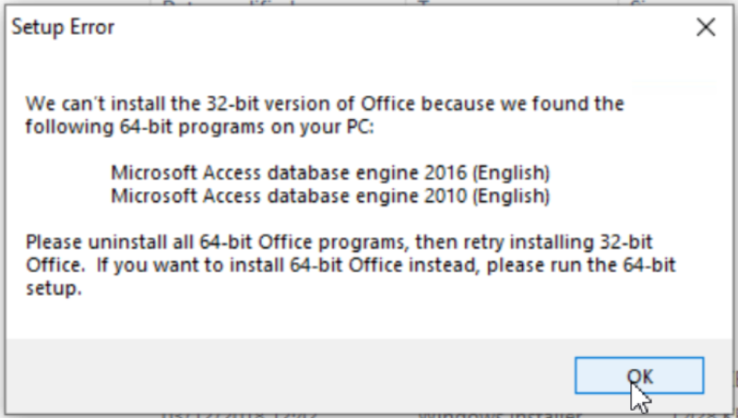
Task: Click the gray footer area left of OK
Action: 281,375
